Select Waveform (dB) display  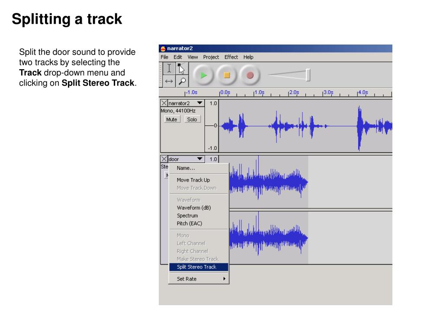(199, 207)
